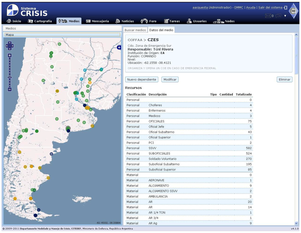
Task: Click the selected green marker with grey ring
Action: coord(68,128)
